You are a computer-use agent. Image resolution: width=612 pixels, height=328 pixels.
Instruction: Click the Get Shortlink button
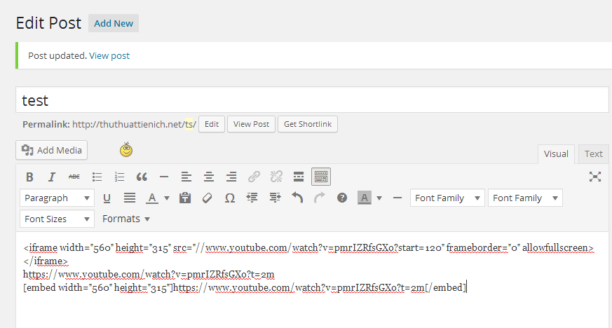[308, 124]
